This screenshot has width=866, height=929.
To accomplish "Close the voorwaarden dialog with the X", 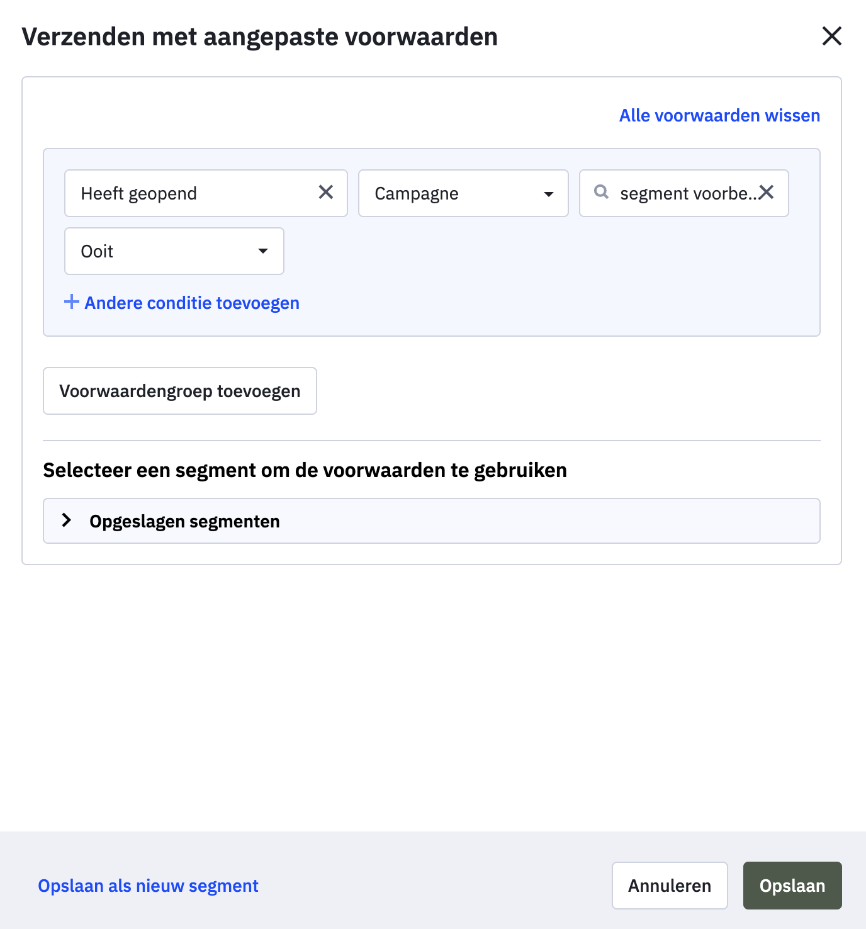I will pyautogui.click(x=832, y=37).
